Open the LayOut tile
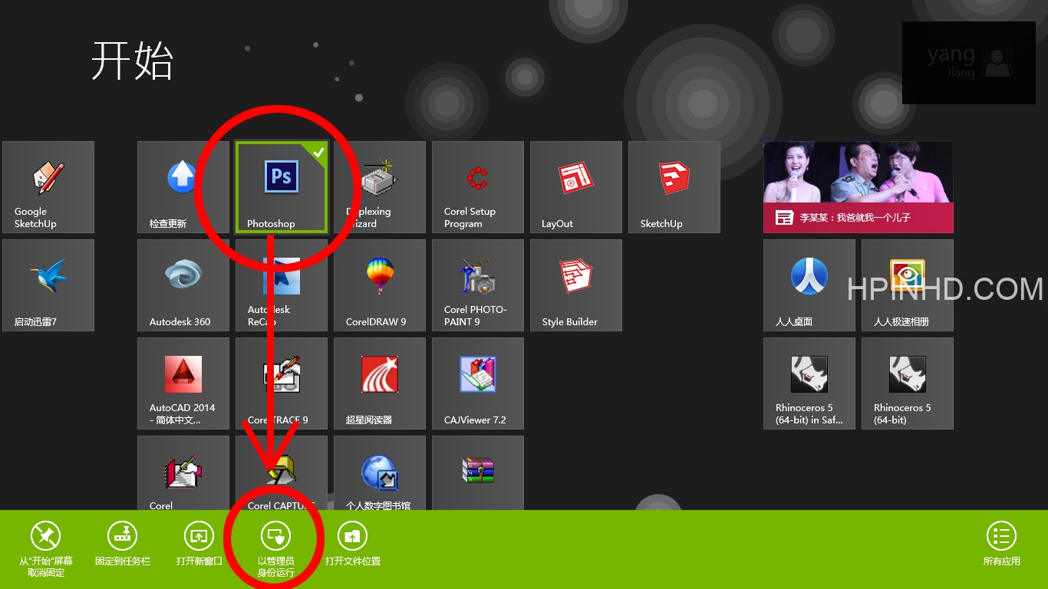 tap(576, 187)
